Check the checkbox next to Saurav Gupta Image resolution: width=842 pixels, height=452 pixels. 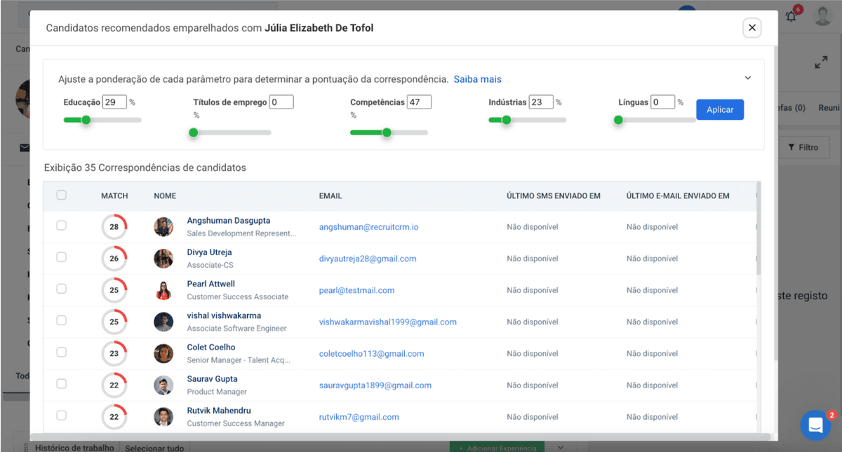pos(61,385)
